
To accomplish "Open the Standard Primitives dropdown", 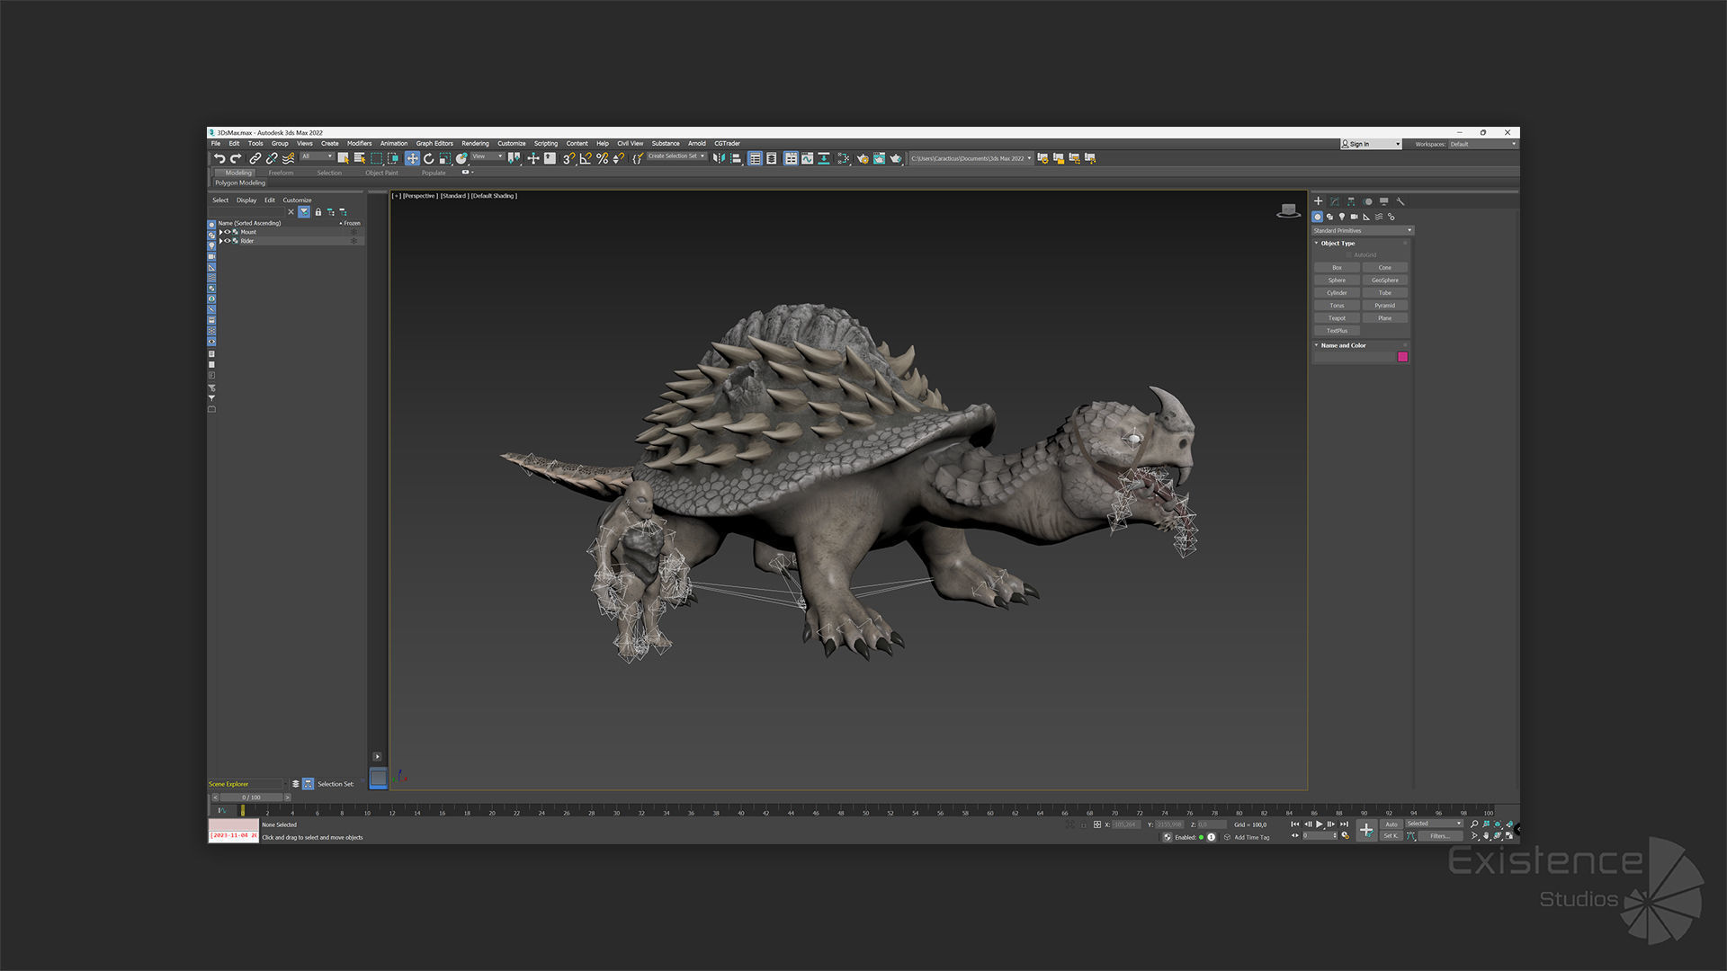I will point(1362,231).
